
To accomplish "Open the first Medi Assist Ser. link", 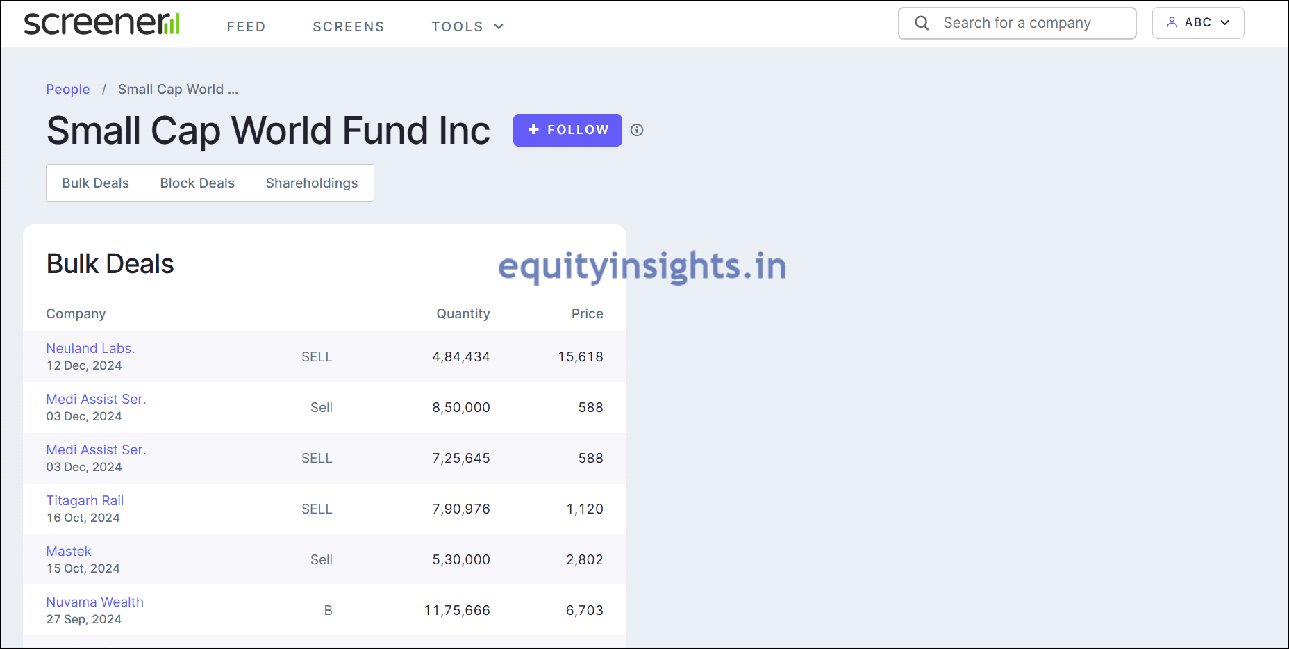I will pyautogui.click(x=96, y=399).
